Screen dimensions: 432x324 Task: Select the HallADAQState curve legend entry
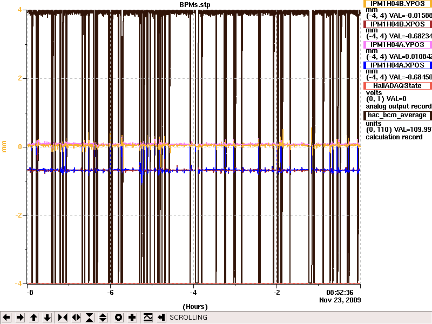397,86
